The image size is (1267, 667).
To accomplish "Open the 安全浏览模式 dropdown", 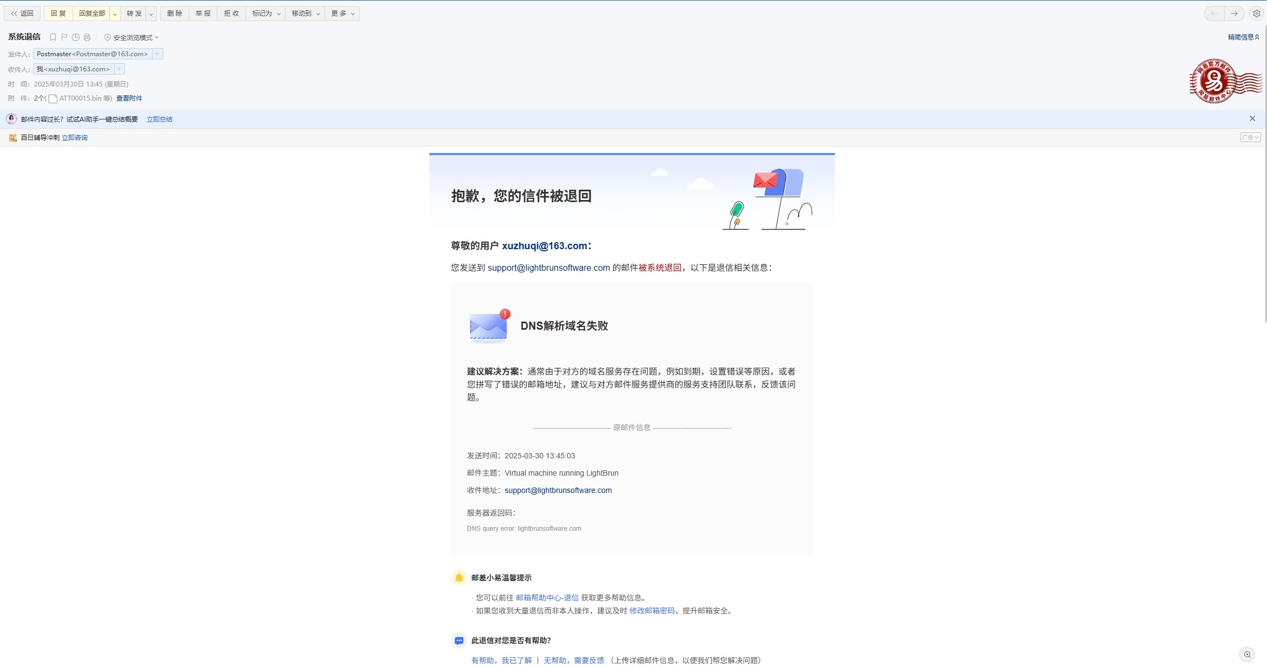I will [x=131, y=37].
